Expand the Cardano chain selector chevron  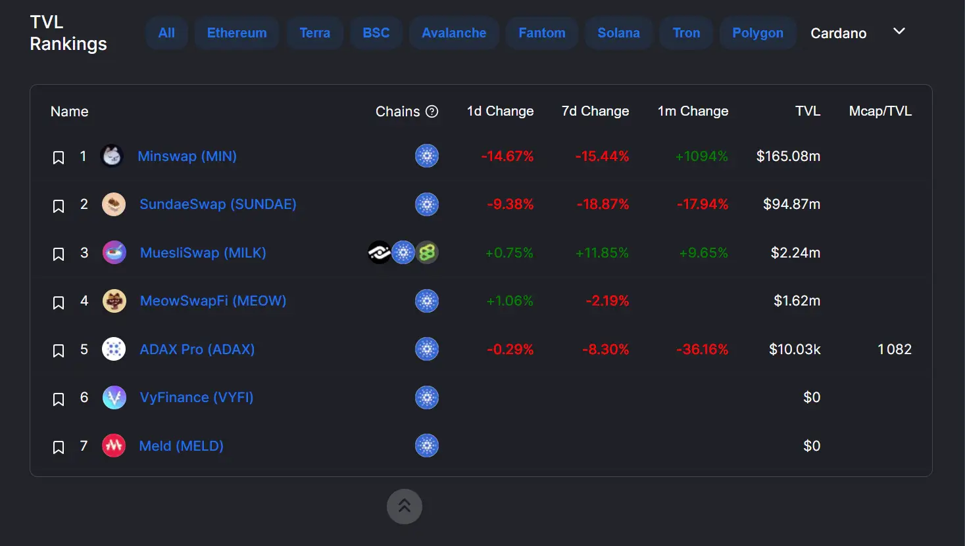[x=899, y=30]
